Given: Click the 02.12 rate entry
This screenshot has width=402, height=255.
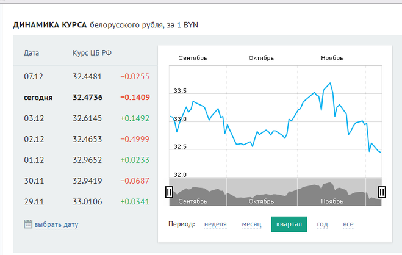Looking at the screenshot, I should coord(86,139).
